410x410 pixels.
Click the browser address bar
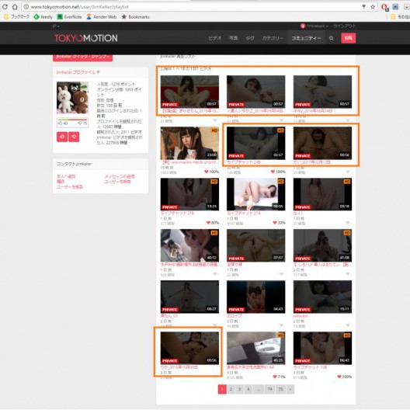pos(193,7)
